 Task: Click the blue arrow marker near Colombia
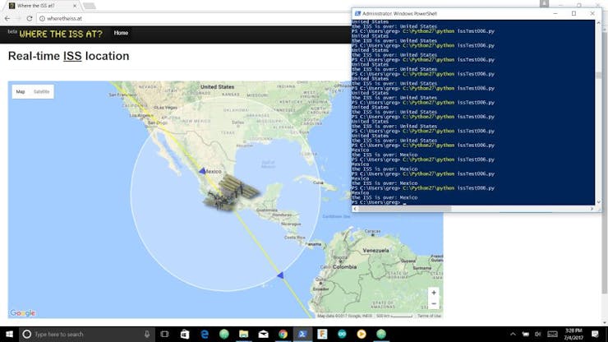pyautogui.click(x=280, y=275)
